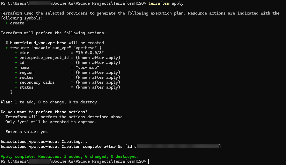Click the closing brace of the resource block
This screenshot has height=165, width=286.
pyautogui.click(x=11, y=92)
